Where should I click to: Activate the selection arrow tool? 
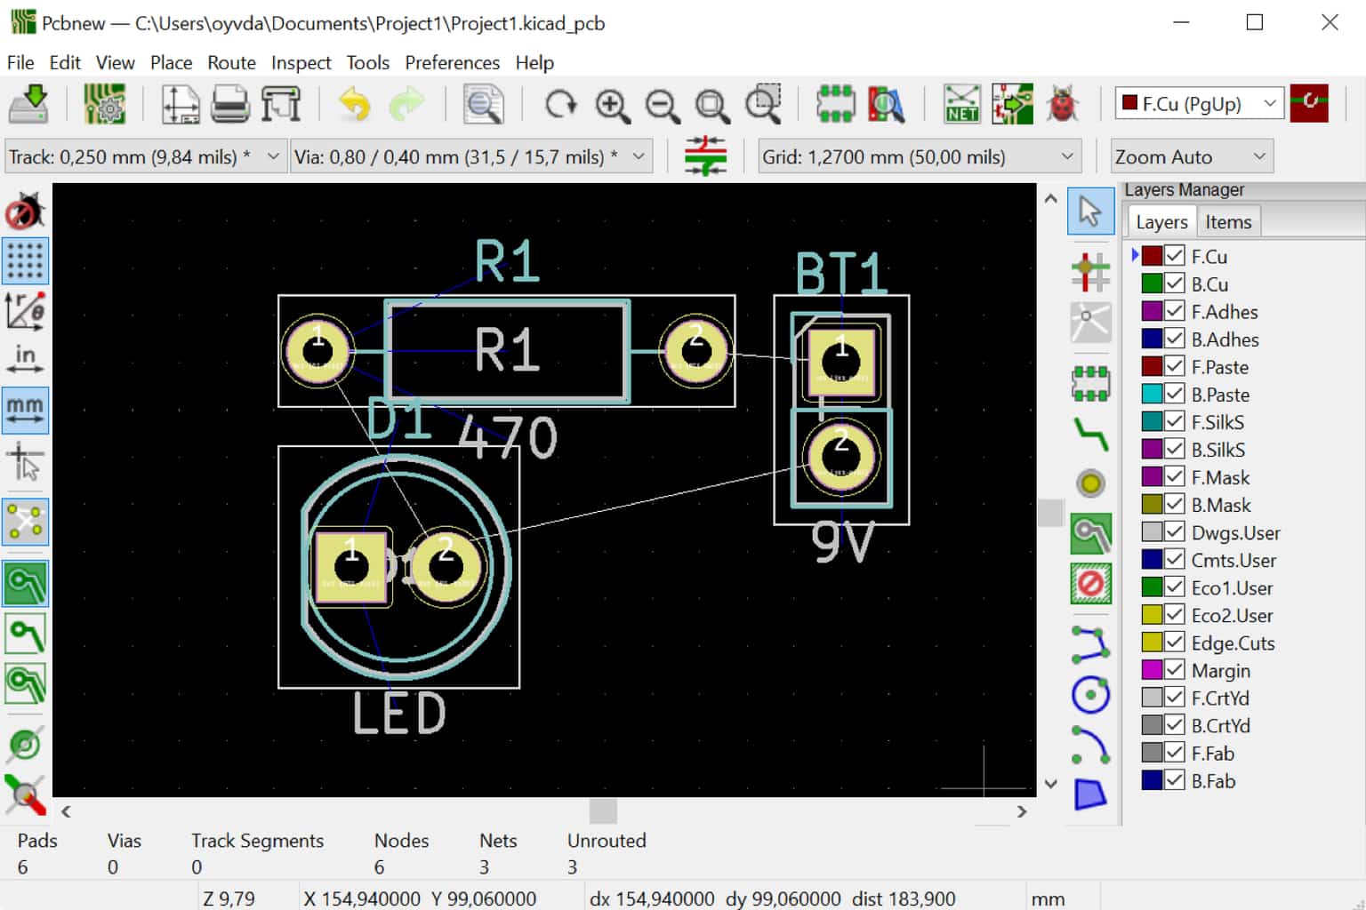click(1091, 212)
